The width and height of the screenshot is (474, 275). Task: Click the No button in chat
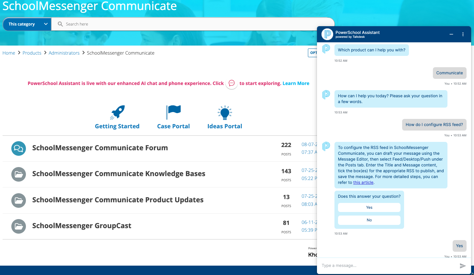tap(369, 220)
